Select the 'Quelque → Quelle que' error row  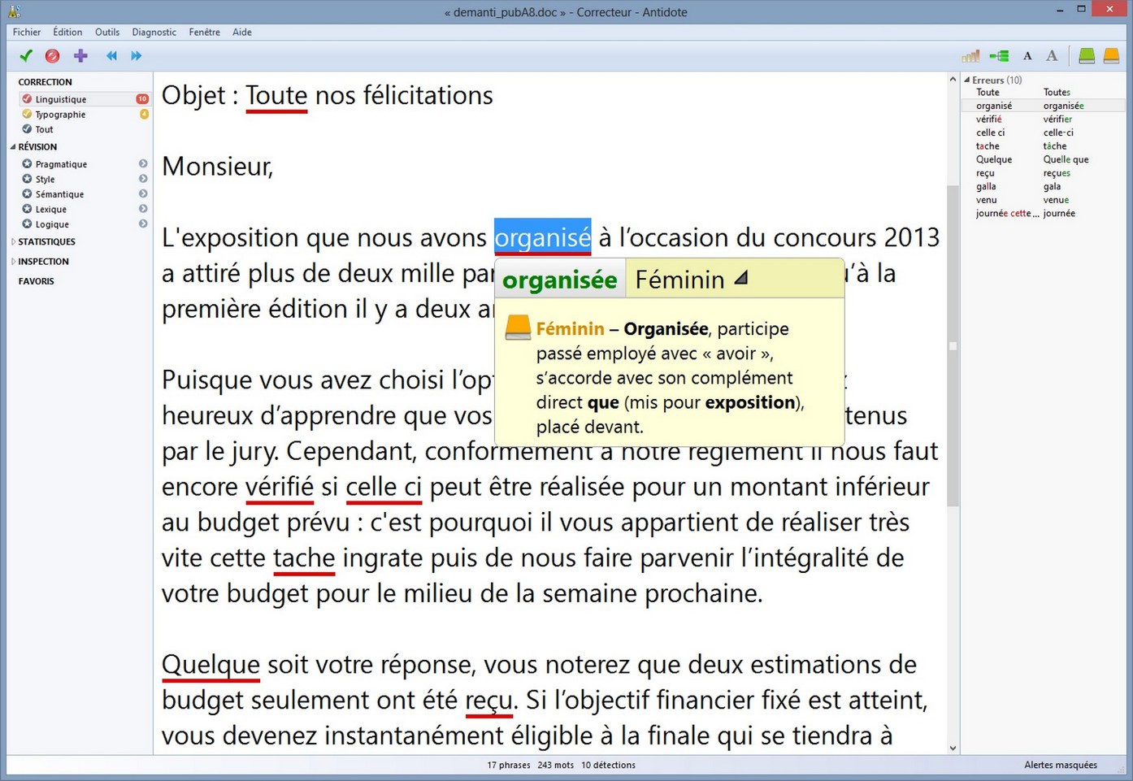tap(1044, 159)
